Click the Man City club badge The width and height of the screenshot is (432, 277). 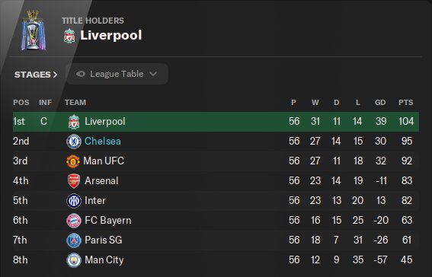click(74, 260)
